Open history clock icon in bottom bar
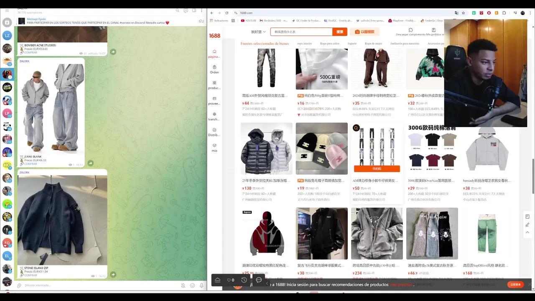The image size is (535, 301). (244, 280)
